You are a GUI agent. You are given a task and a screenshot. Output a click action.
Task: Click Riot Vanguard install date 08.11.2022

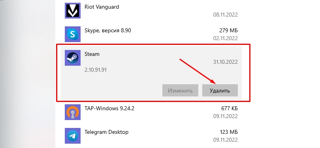pyautogui.click(x=226, y=15)
